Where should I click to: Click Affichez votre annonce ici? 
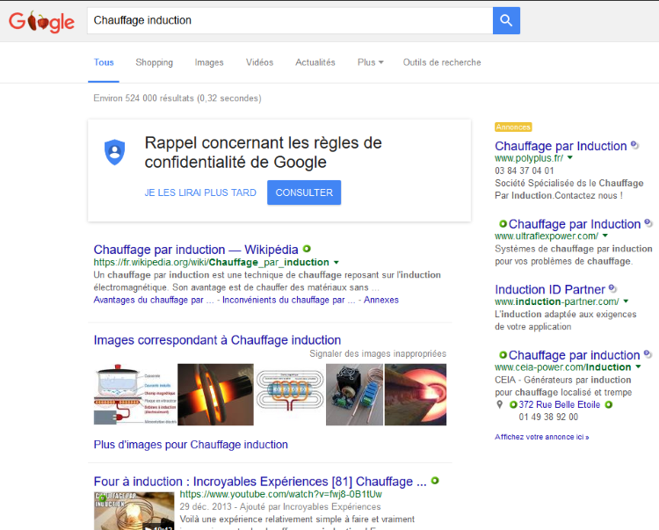click(x=542, y=437)
